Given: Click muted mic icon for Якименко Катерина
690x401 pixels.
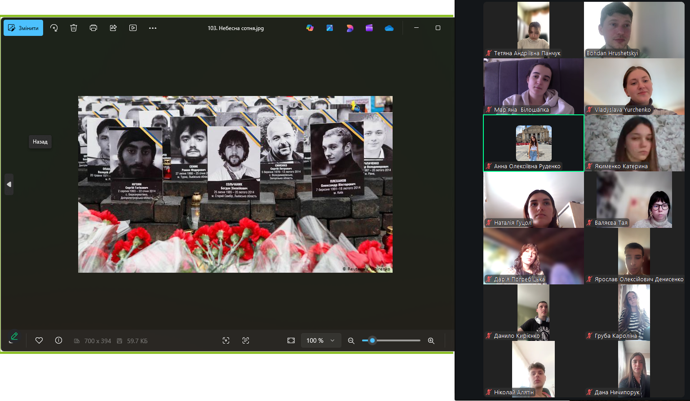Looking at the screenshot, I should [x=589, y=166].
